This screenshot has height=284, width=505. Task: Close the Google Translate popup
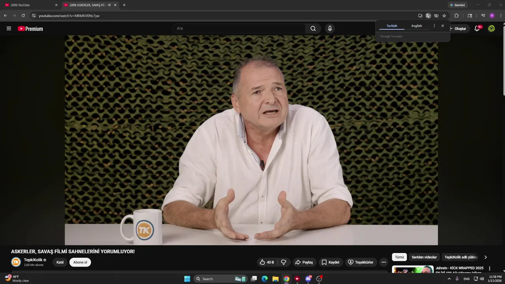pos(443,26)
